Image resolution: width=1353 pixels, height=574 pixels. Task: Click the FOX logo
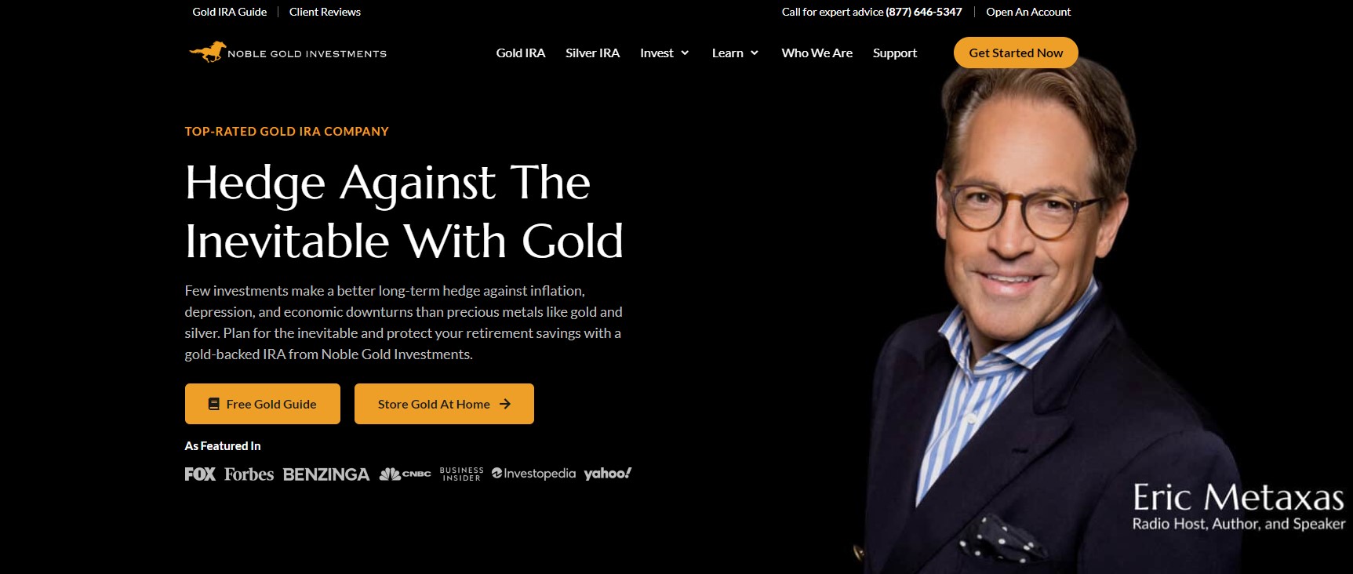point(200,474)
